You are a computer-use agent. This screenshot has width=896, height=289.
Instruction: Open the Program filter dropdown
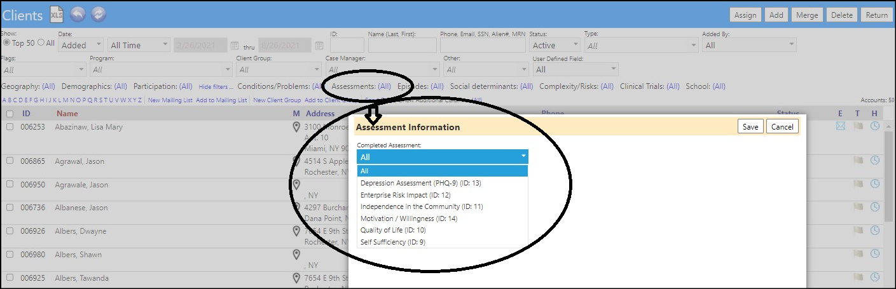point(161,69)
